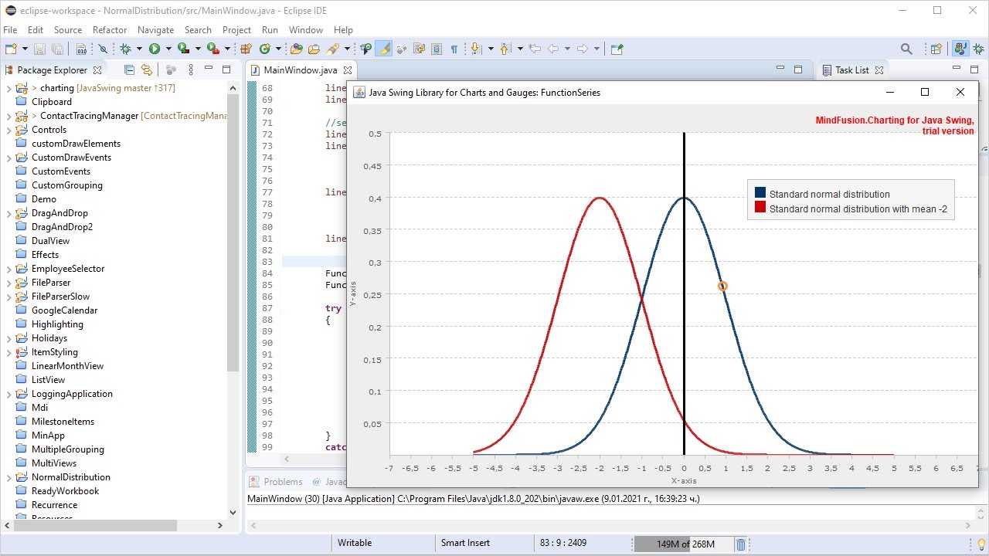Viewport: 989px width, 556px height.
Task: Open the Refactor menu
Action: (110, 30)
